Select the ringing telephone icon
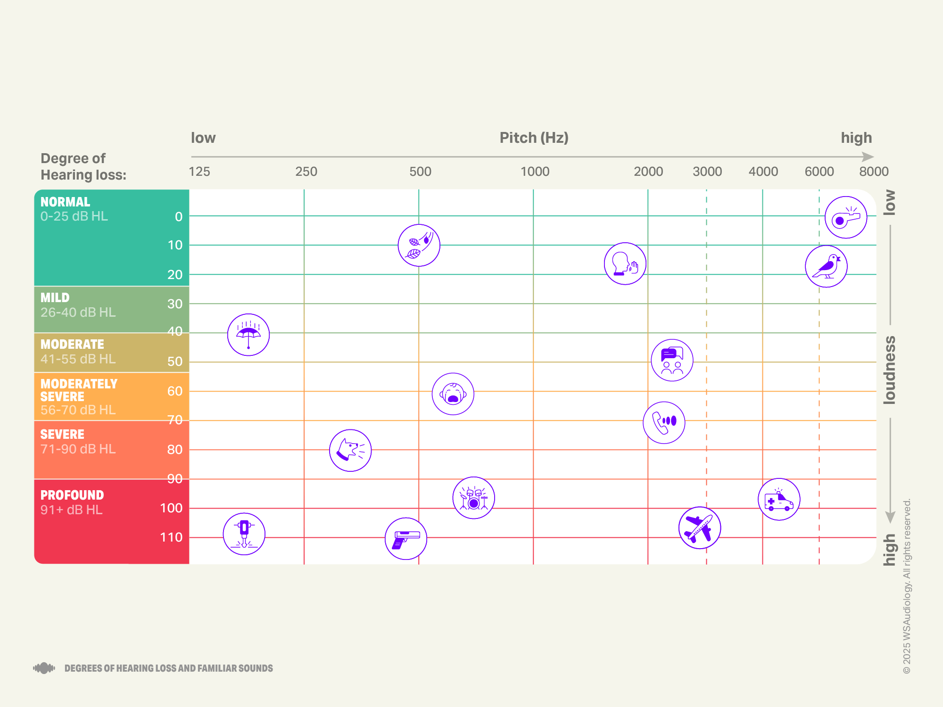This screenshot has height=707, width=943. pos(664,423)
